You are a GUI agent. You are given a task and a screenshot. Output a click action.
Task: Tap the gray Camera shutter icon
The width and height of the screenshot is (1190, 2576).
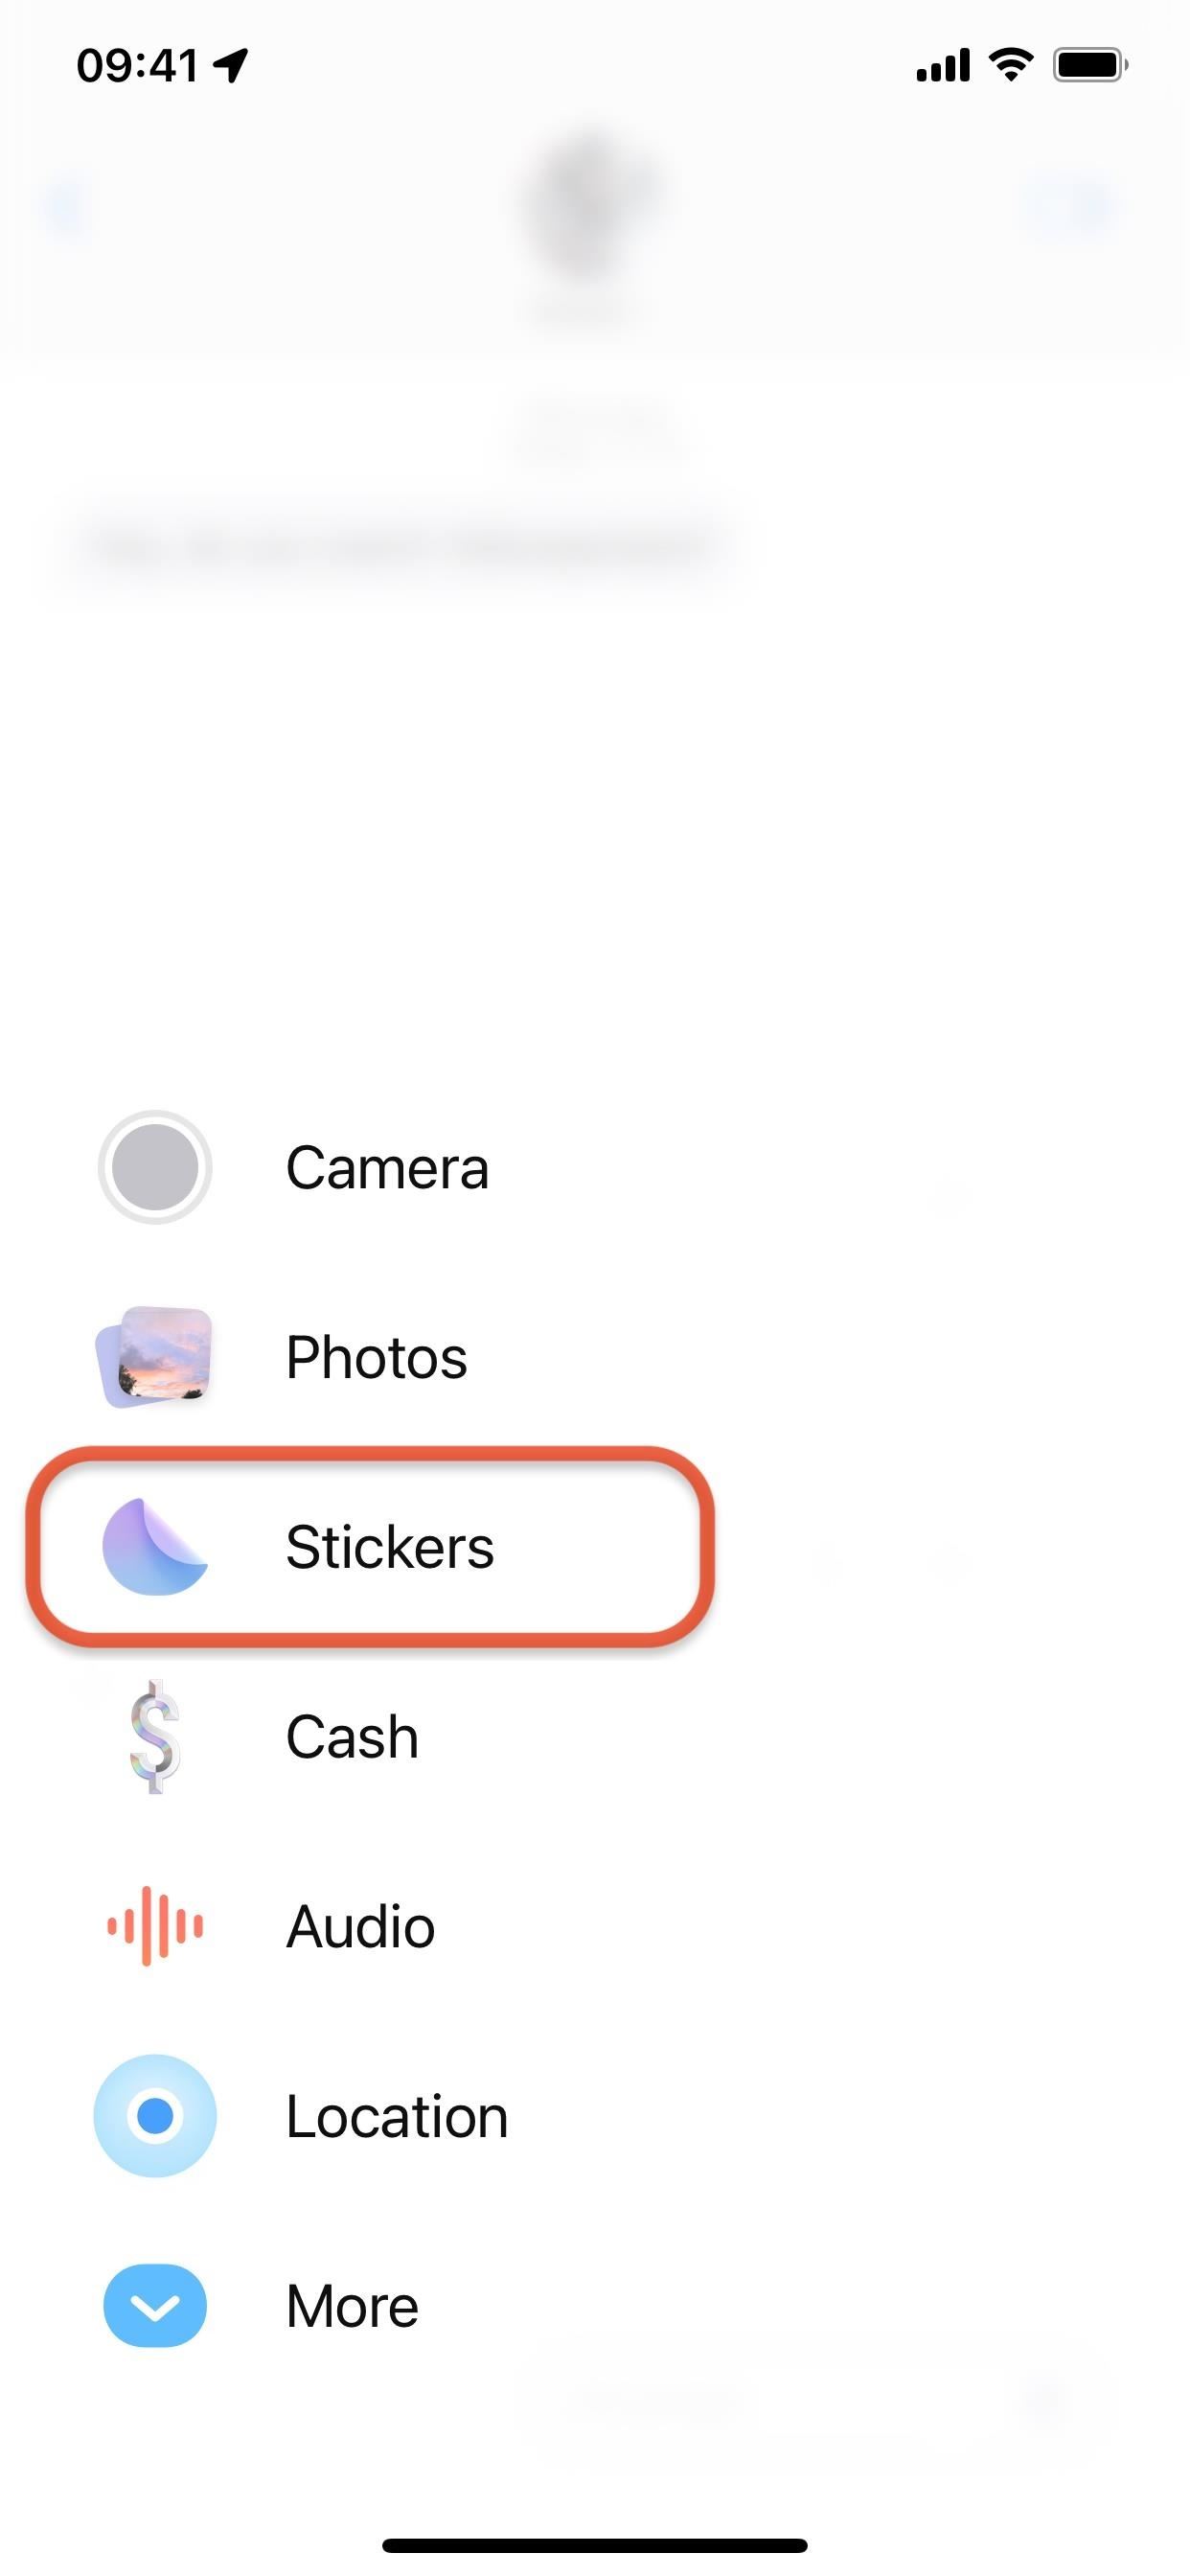155,1167
